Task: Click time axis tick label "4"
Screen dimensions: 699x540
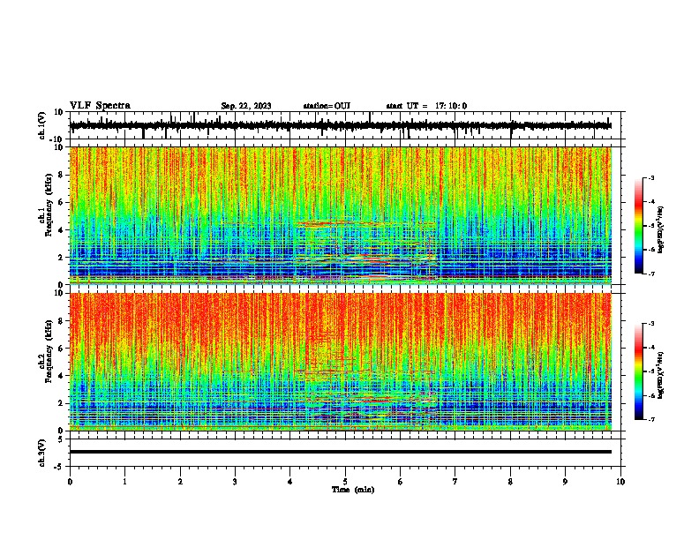Action: [290, 482]
